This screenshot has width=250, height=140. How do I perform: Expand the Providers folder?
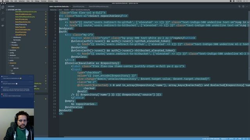(x=14, y=45)
